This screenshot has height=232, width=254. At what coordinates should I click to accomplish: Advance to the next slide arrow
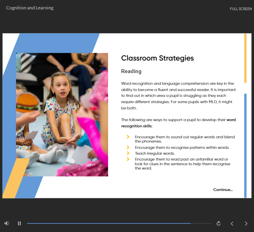coord(246,223)
